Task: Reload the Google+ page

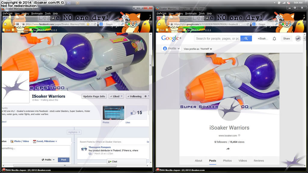Action: tap(248, 24)
